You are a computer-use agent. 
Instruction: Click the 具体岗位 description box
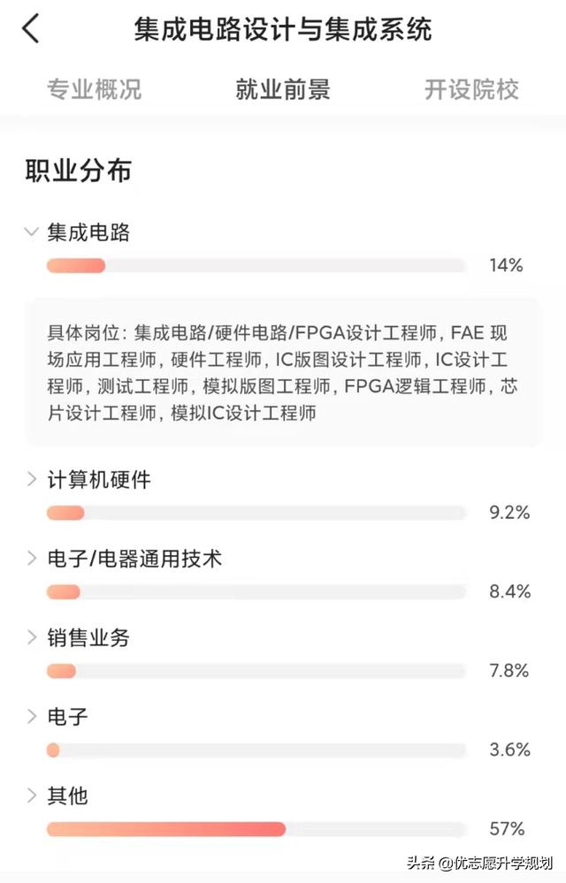(283, 373)
